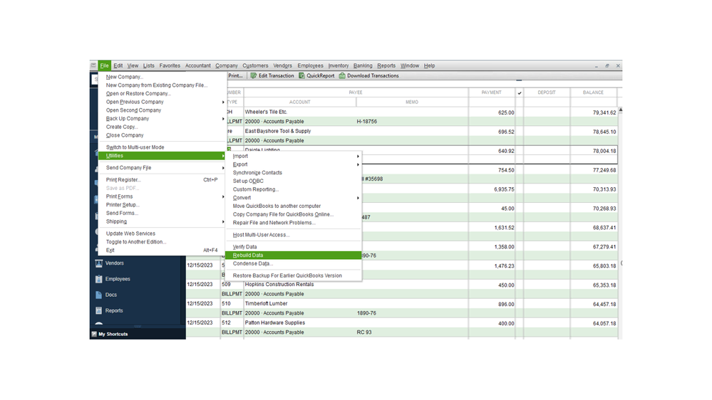
Task: Expand Shipping submenu arrow
Action: (223, 222)
